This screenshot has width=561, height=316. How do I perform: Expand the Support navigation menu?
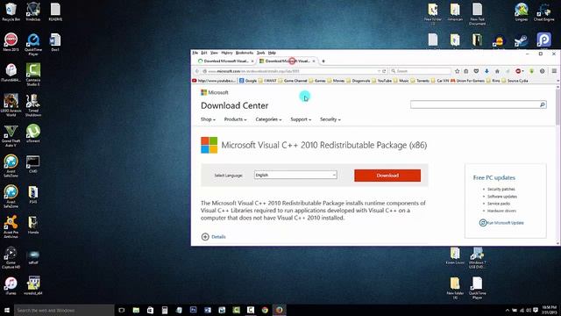coord(301,119)
